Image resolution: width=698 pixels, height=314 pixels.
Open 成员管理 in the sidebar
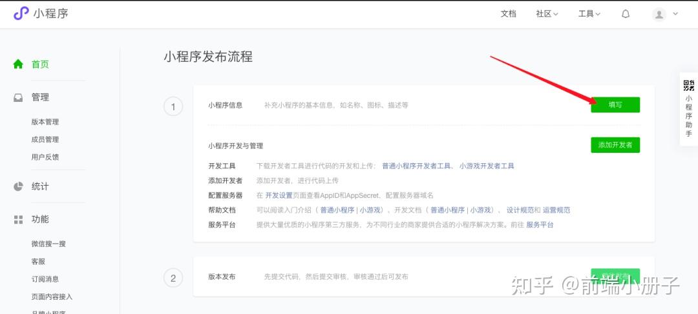(45, 139)
